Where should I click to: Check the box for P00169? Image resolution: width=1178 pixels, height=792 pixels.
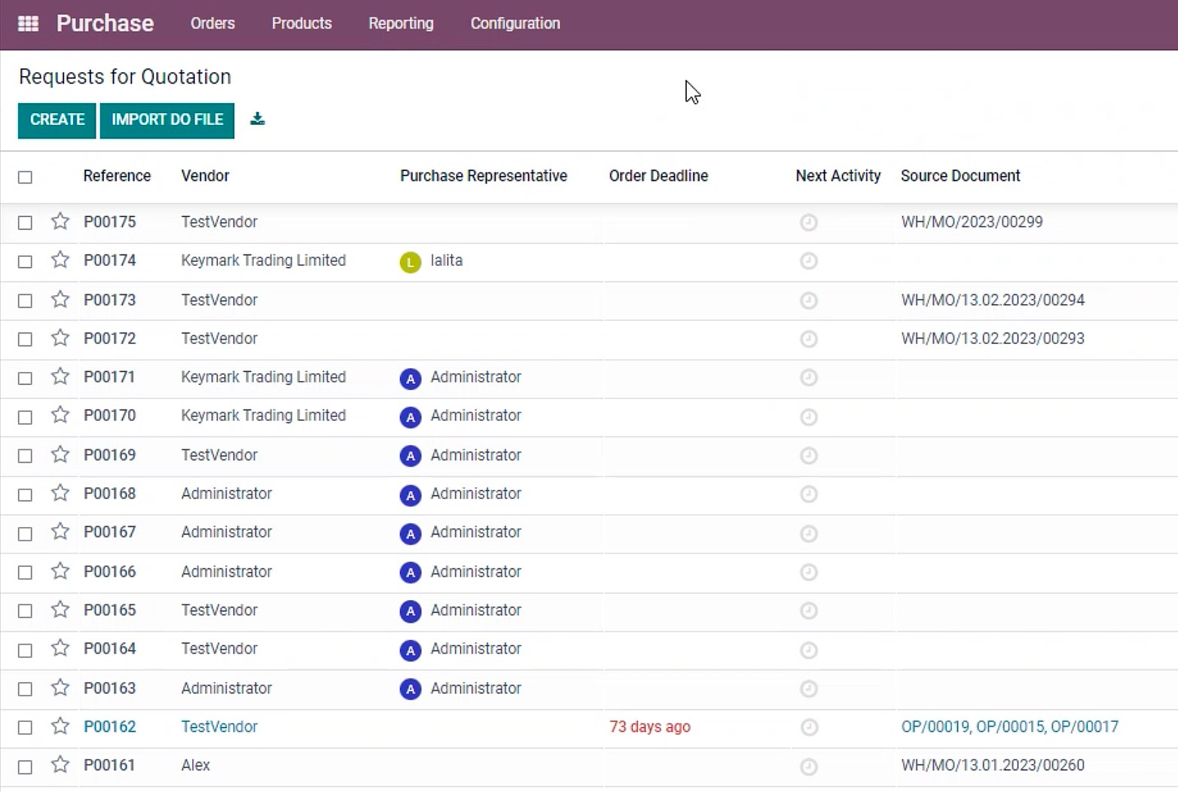[x=25, y=455]
